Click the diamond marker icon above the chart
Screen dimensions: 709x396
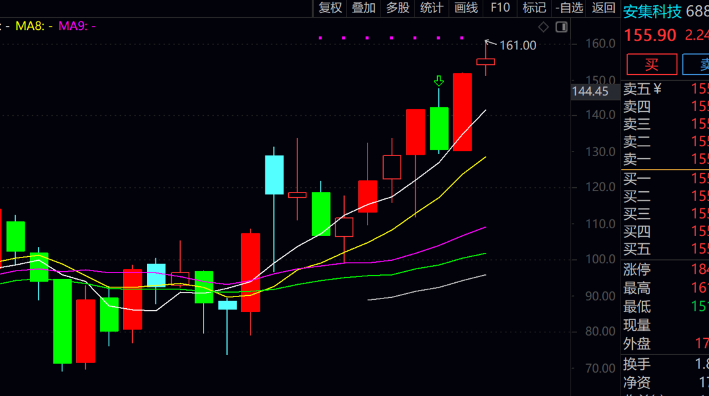point(543,27)
